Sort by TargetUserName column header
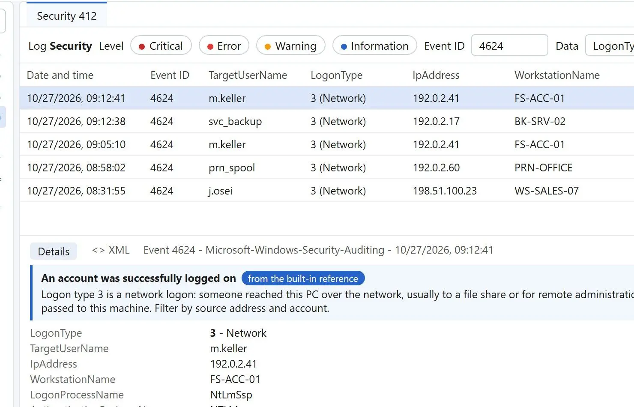Viewport: 634px width, 407px height. [248, 75]
